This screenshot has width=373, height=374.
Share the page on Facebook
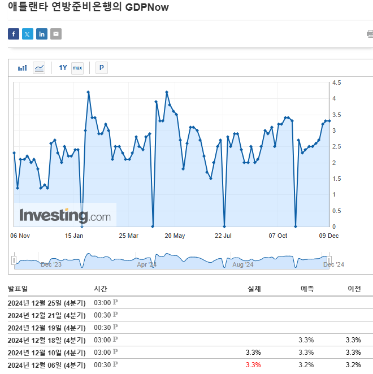(x=14, y=34)
